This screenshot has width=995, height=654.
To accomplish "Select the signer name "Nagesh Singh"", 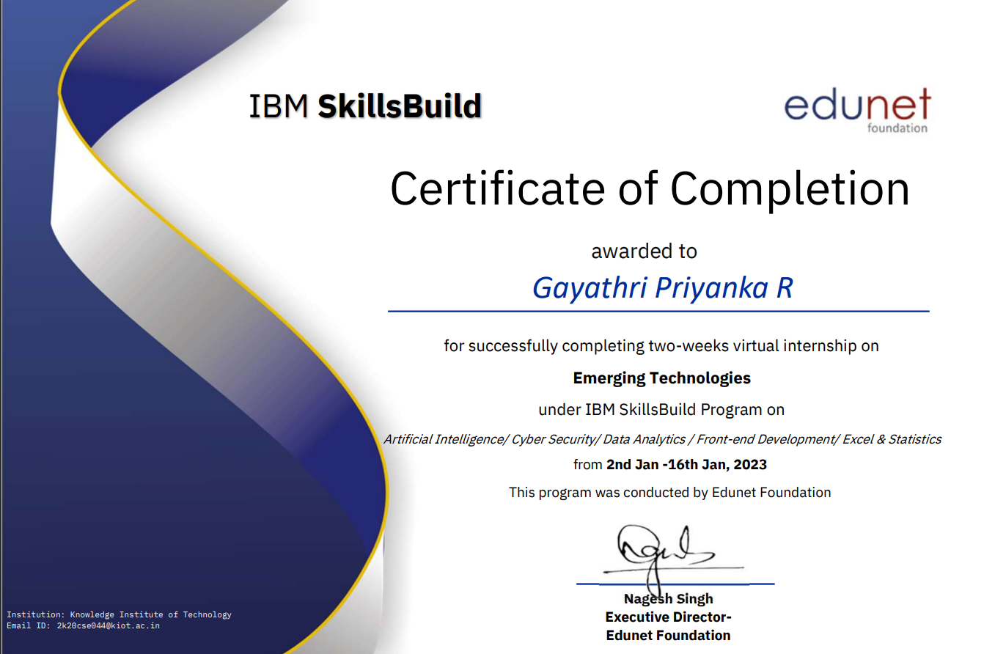I will 669,599.
